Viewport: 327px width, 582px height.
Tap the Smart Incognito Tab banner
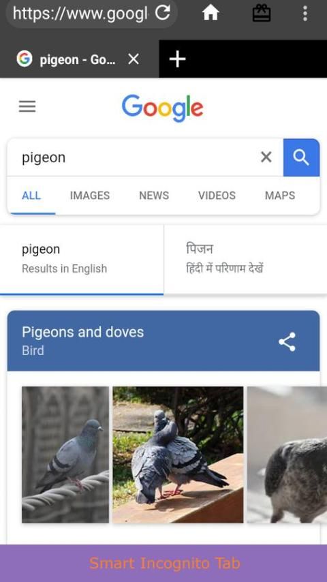pyautogui.click(x=163, y=563)
